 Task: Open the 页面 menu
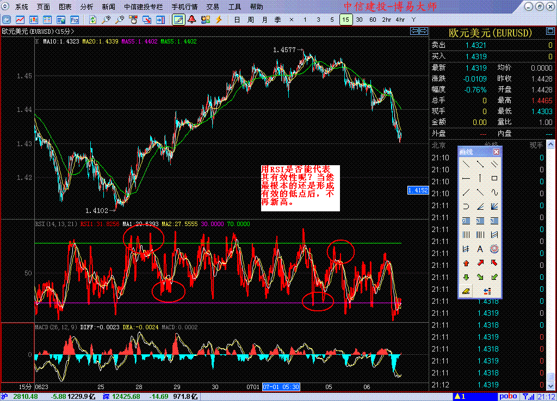point(44,7)
